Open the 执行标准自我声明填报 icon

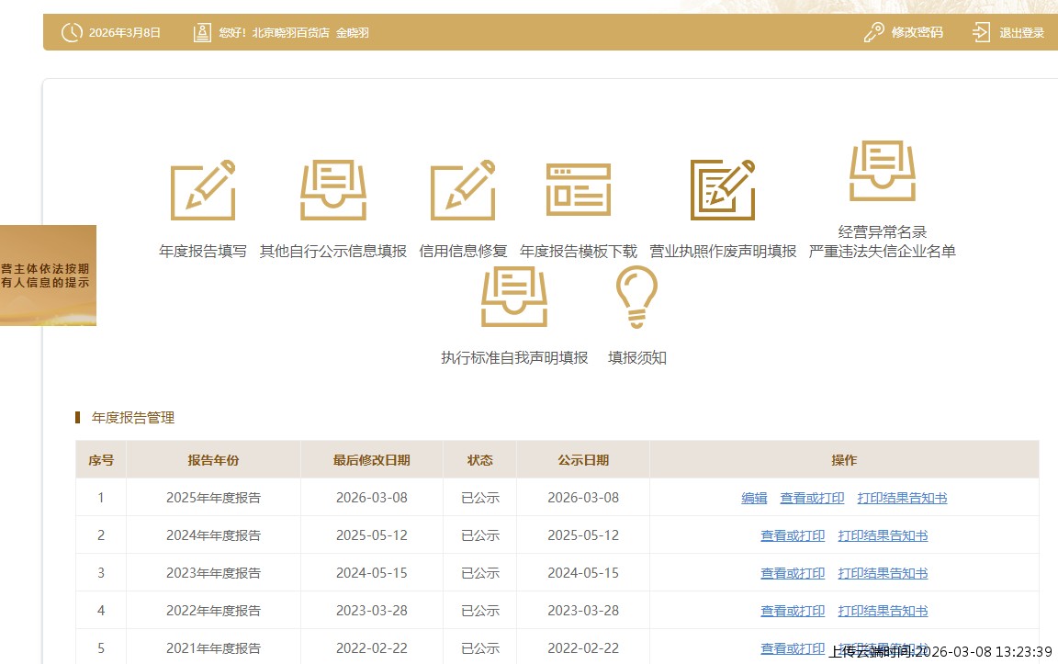pyautogui.click(x=514, y=297)
